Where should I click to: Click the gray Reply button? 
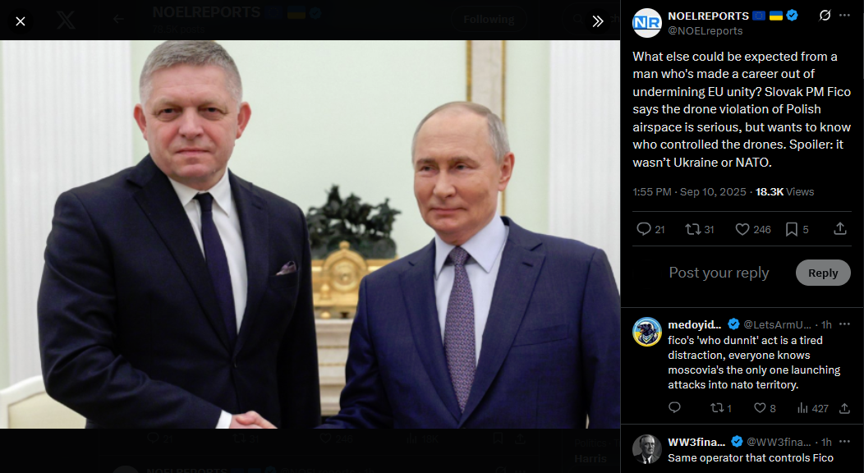(x=823, y=273)
